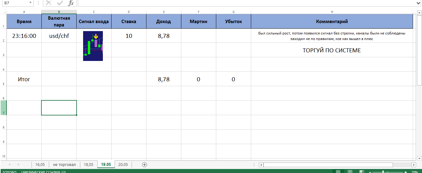422x173 pixels.
Task: Click the vertical scrollbar up arrow
Action: (x=419, y=12)
